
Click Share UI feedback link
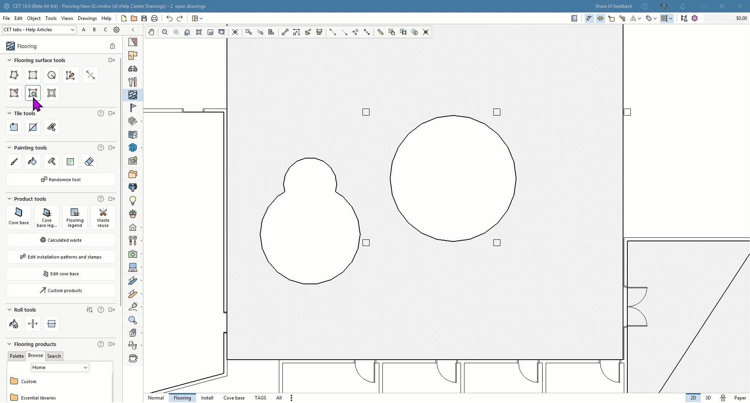click(613, 6)
